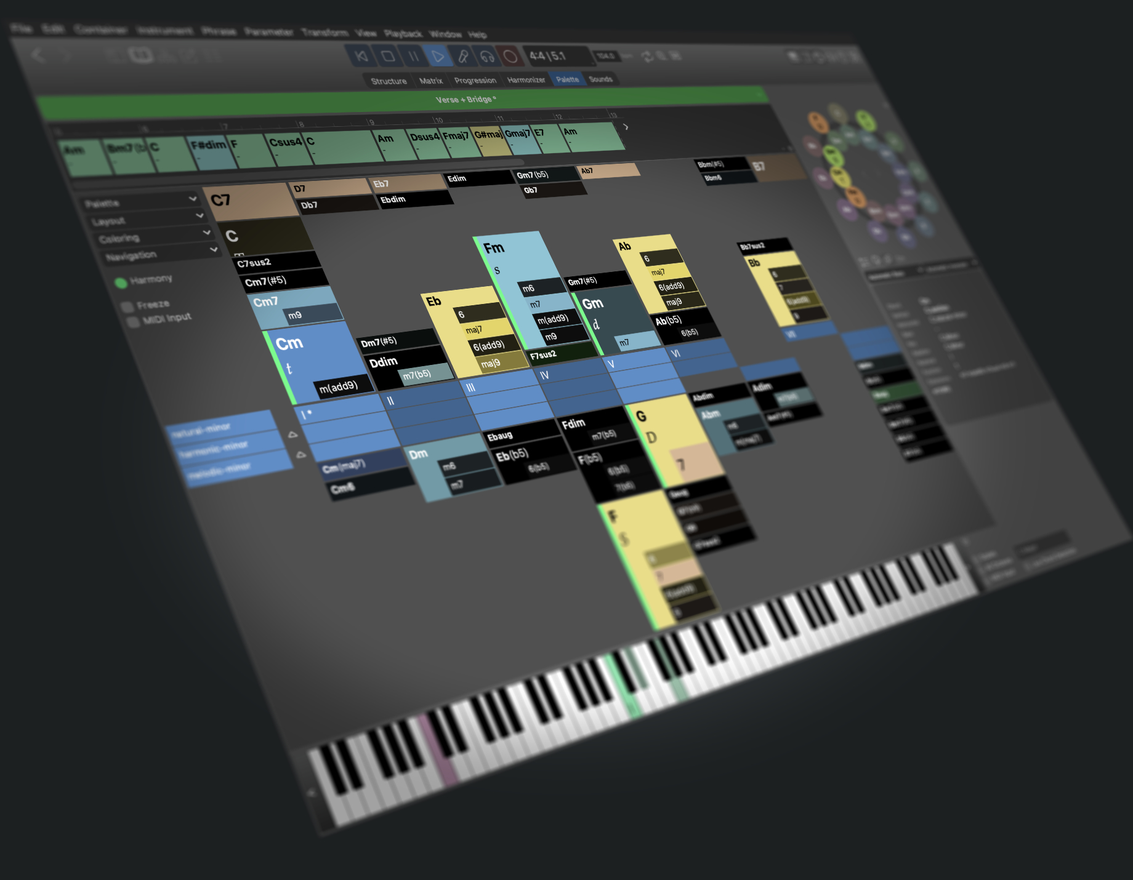This screenshot has height=880, width=1133.
Task: Open the Progression tab
Action: (x=475, y=81)
